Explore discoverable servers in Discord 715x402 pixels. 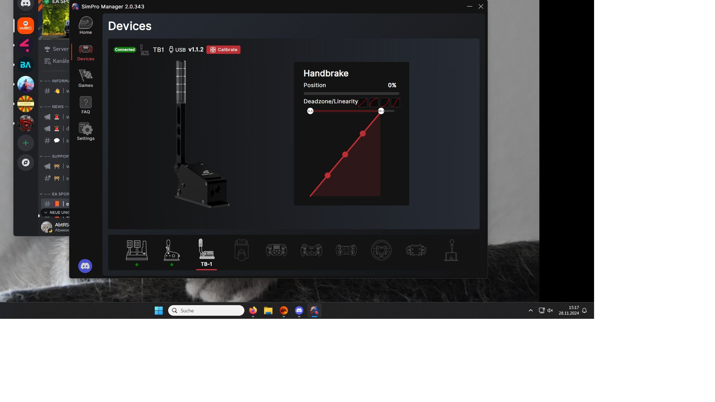coord(26,162)
